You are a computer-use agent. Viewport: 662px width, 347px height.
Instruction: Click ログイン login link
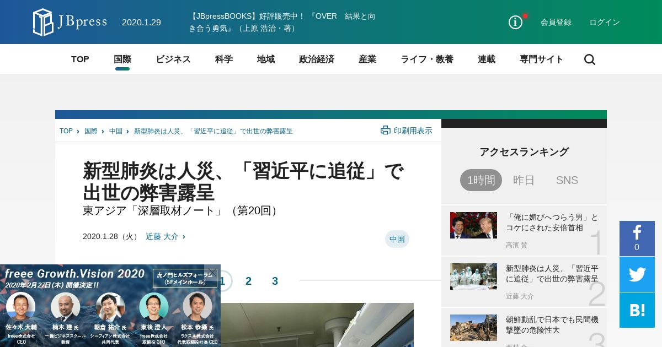(x=605, y=22)
